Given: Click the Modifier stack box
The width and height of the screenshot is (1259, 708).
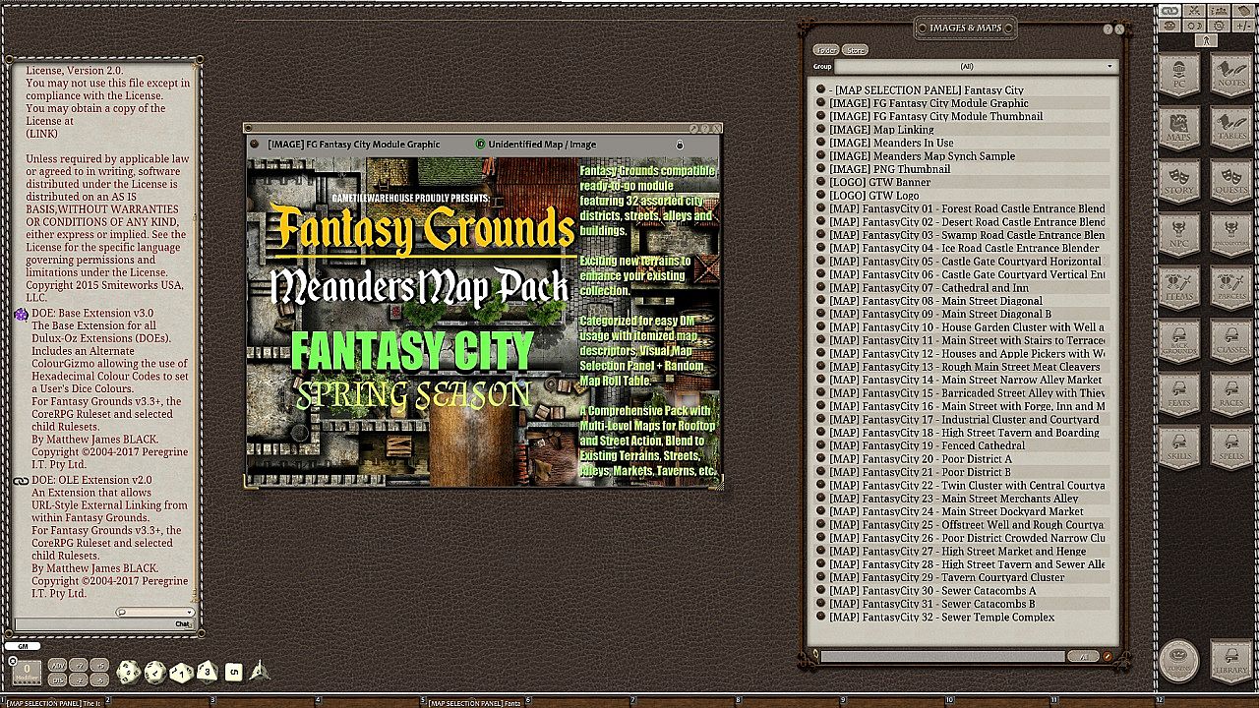Looking at the screenshot, I should (x=26, y=672).
